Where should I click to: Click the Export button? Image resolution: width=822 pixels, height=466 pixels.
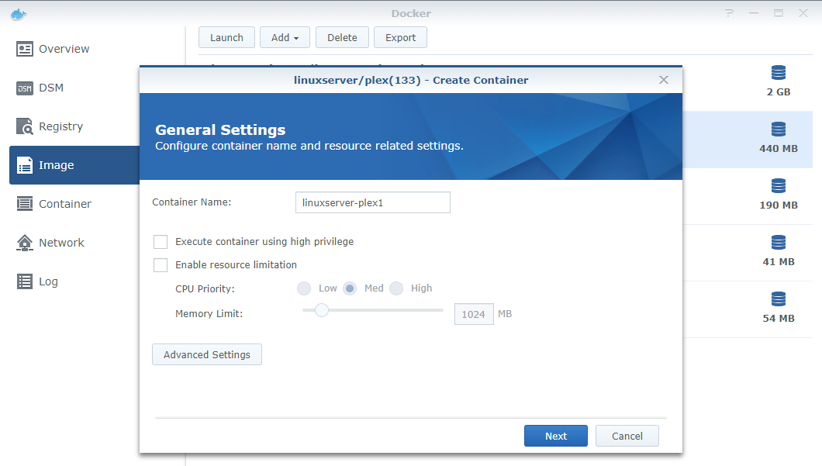tap(400, 37)
